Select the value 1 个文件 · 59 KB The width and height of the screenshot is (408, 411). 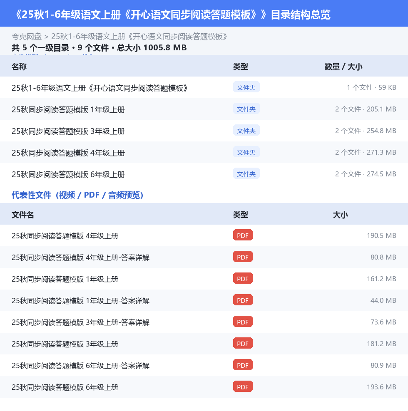tap(371, 87)
